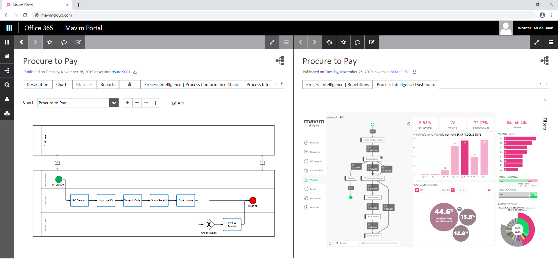Image resolution: width=558 pixels, height=259 pixels.
Task: Add right pane page to favorites star
Action: [x=343, y=42]
